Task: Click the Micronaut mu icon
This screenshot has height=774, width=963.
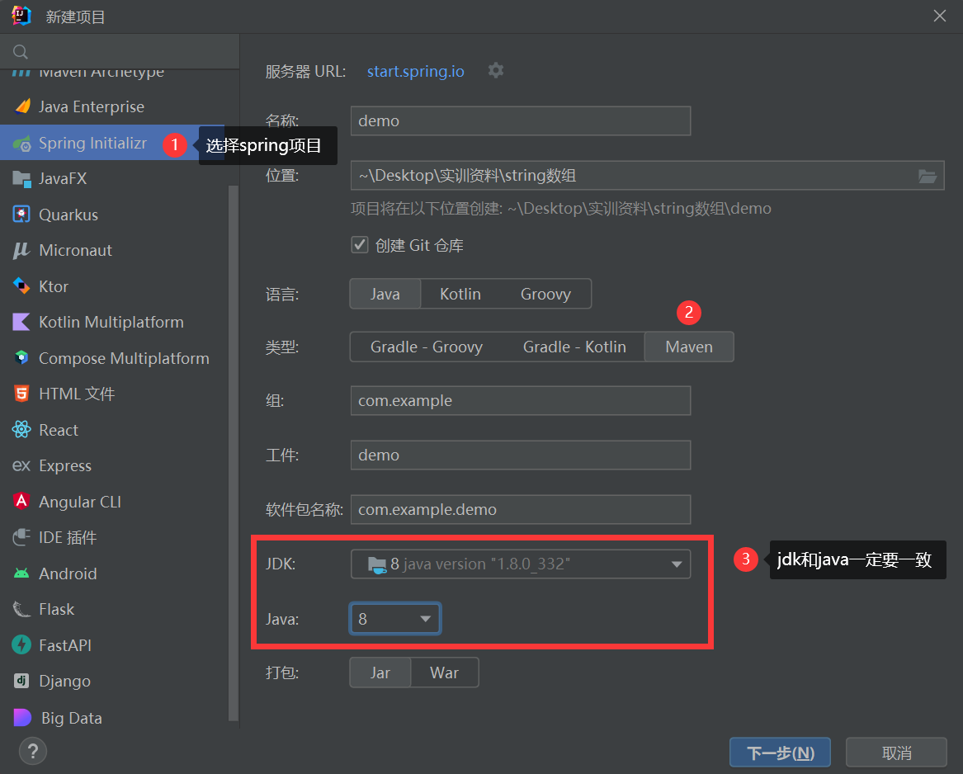Action: (x=21, y=251)
